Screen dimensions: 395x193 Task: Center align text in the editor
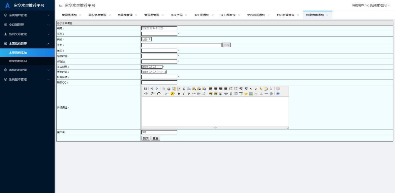tap(216, 89)
